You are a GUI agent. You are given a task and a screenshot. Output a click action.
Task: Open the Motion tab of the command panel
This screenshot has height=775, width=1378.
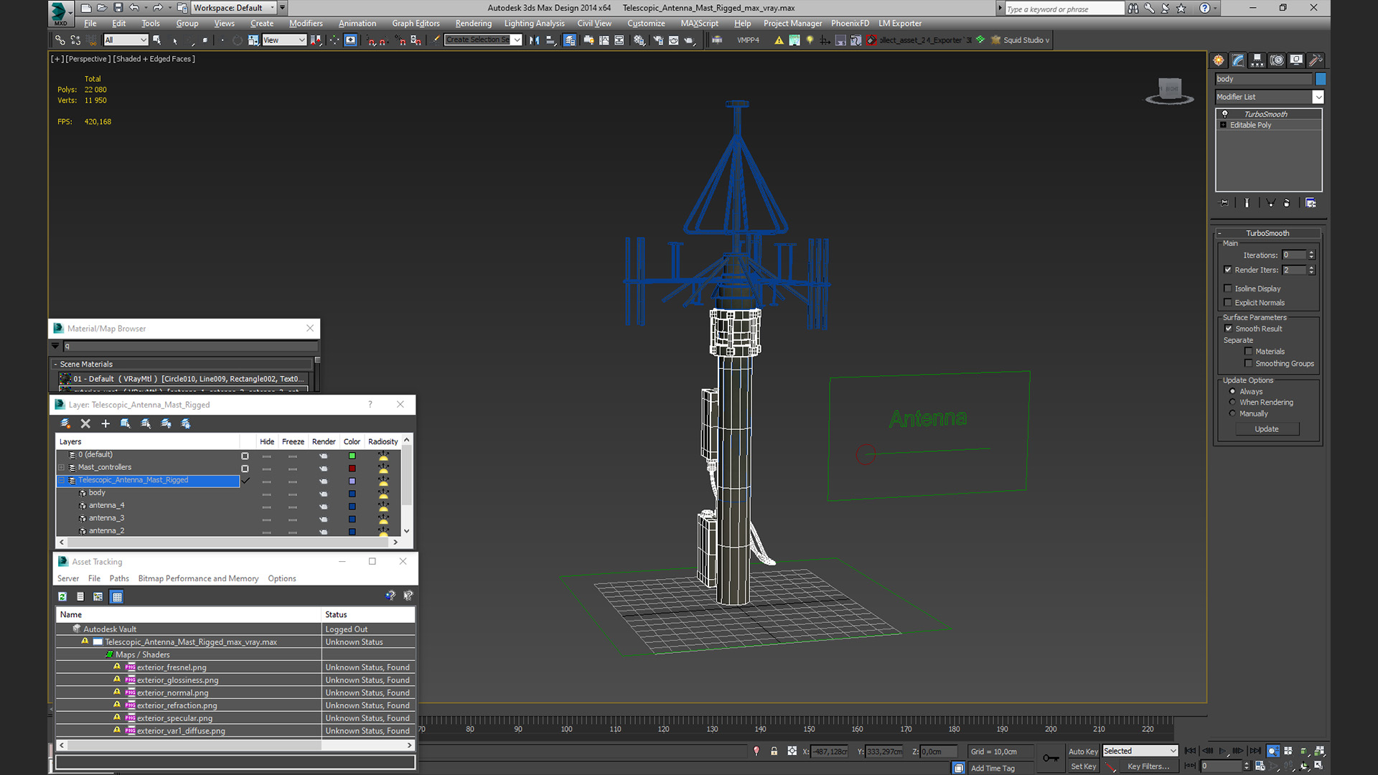click(x=1277, y=60)
